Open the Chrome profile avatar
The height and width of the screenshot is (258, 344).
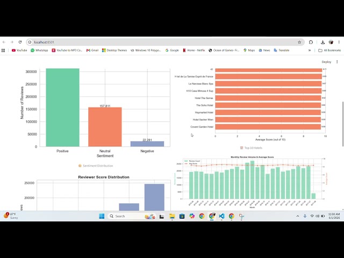click(x=331, y=42)
